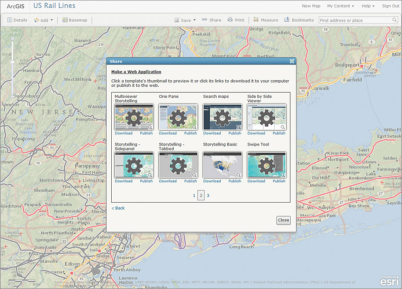Download the One Pane template
This screenshot has height=289, width=402.
[x=168, y=133]
